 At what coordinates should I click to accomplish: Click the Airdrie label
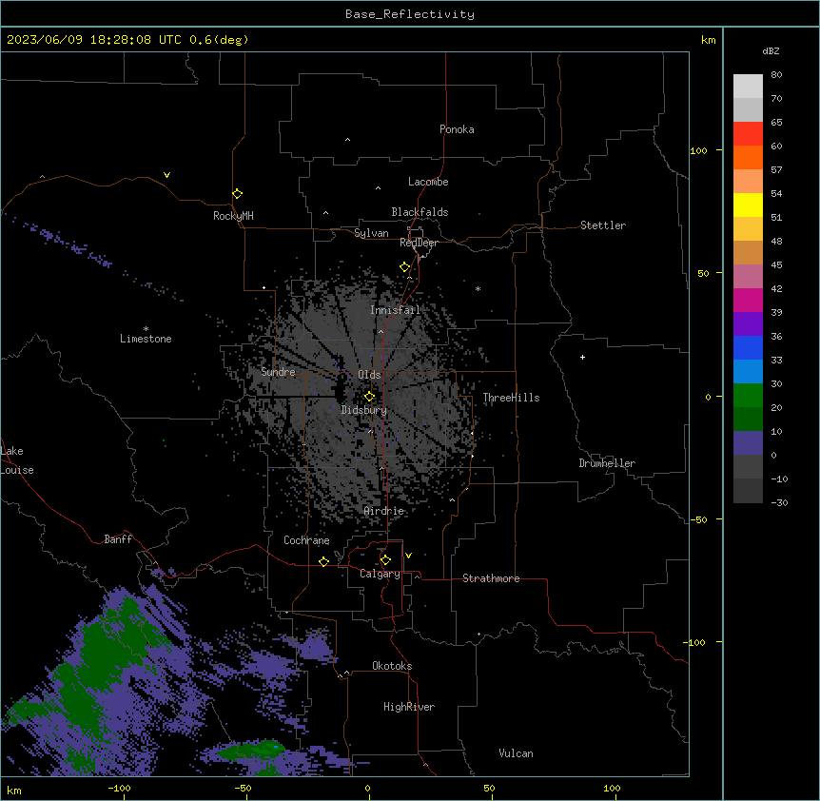[x=384, y=511]
